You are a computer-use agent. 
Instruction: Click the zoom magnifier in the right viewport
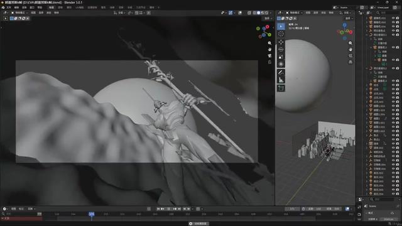coord(350,43)
